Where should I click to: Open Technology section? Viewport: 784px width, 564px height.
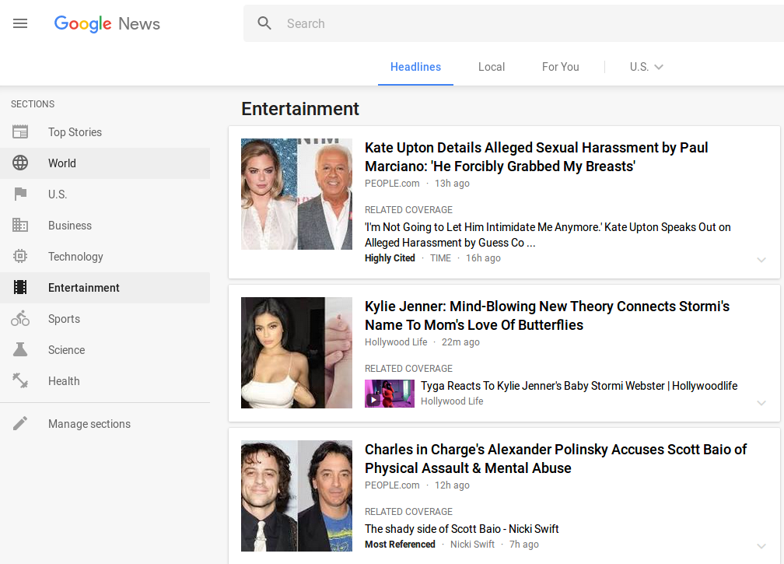[105, 256]
